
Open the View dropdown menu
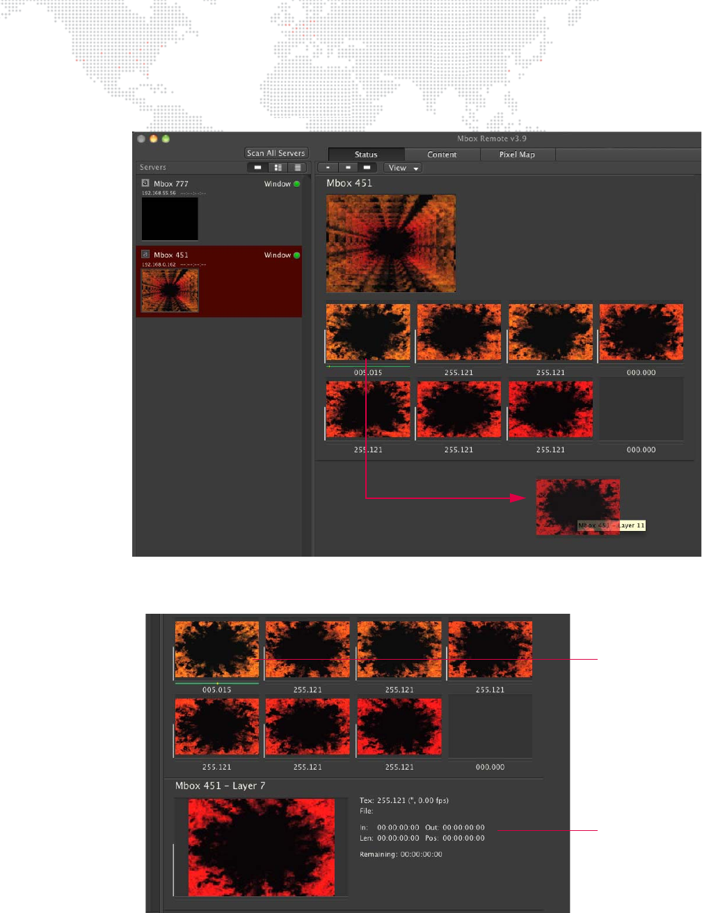403,168
